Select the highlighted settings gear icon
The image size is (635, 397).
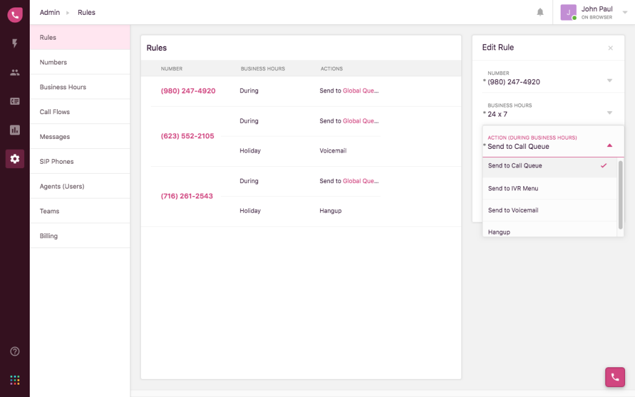[x=14, y=159]
